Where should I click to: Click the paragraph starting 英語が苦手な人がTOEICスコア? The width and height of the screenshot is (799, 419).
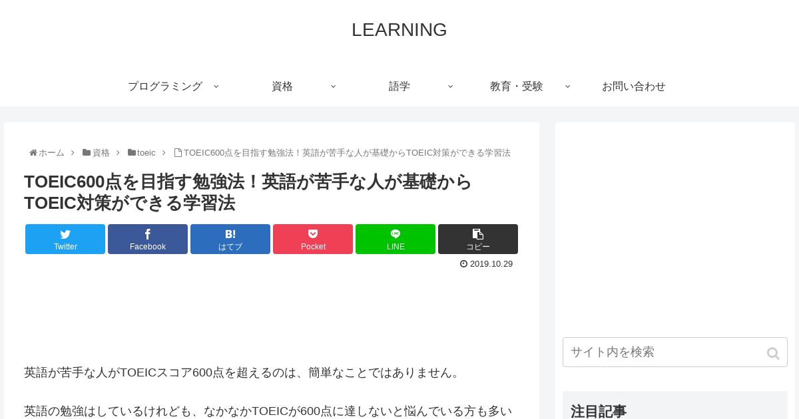point(244,372)
